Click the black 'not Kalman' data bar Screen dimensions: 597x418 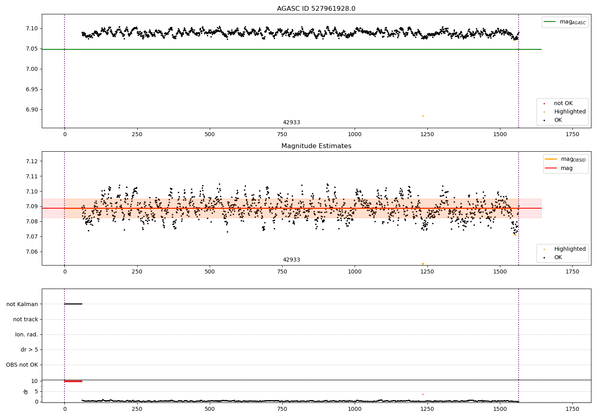pos(73,304)
